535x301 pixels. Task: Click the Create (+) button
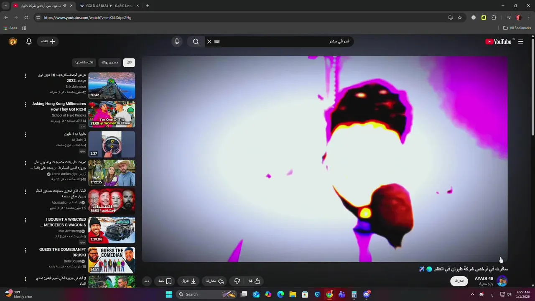(x=48, y=41)
